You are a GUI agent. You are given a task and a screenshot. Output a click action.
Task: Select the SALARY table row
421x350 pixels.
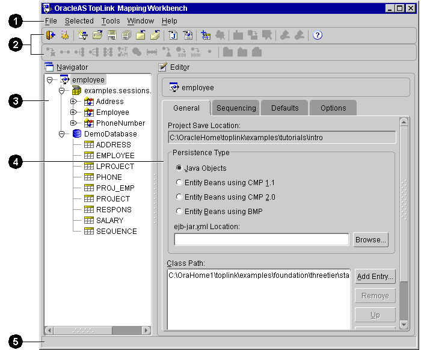[103, 220]
